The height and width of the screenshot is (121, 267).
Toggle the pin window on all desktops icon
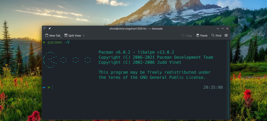(x=50, y=29)
